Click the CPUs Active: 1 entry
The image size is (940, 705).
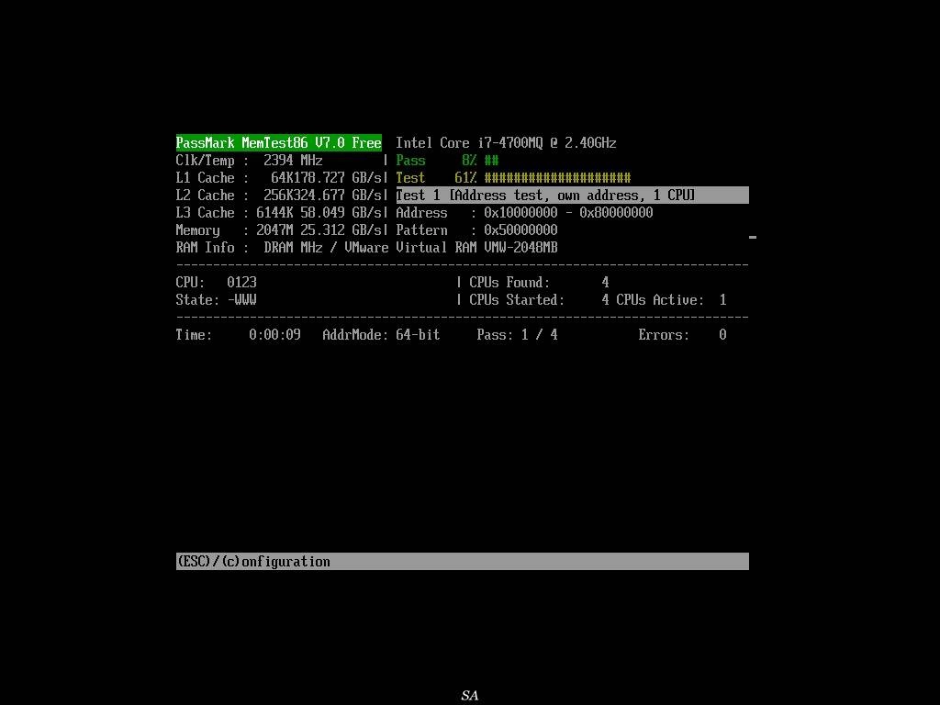tap(671, 299)
